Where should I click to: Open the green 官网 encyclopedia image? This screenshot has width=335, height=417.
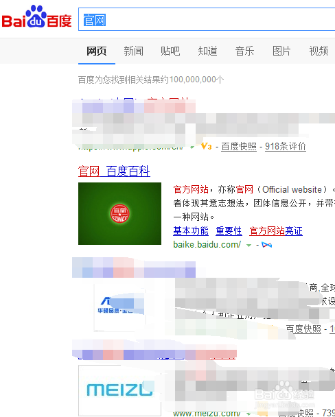tap(119, 213)
